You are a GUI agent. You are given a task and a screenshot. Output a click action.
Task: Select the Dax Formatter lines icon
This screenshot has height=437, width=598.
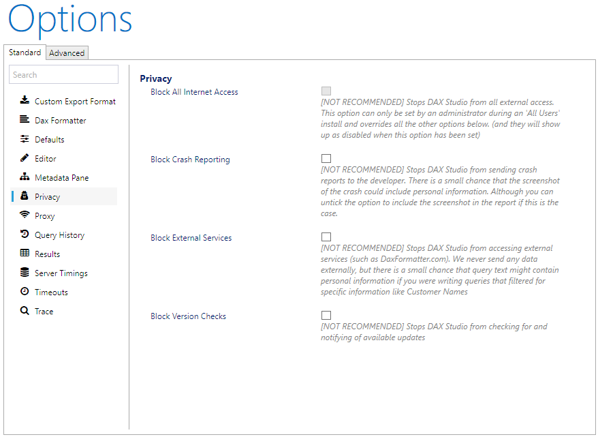click(25, 119)
